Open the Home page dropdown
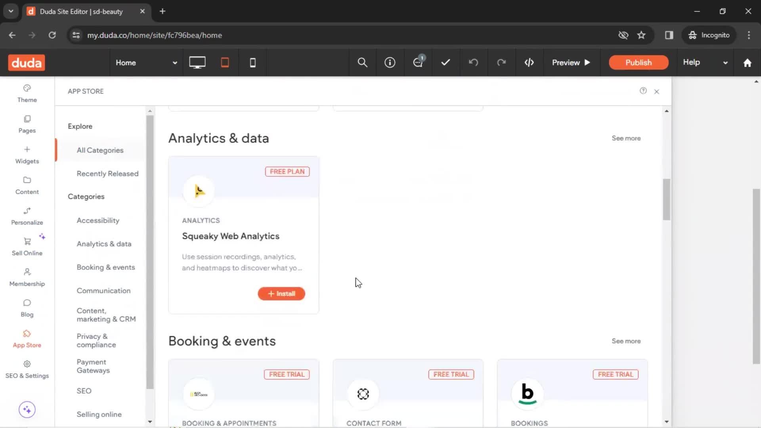761x428 pixels. pos(146,63)
